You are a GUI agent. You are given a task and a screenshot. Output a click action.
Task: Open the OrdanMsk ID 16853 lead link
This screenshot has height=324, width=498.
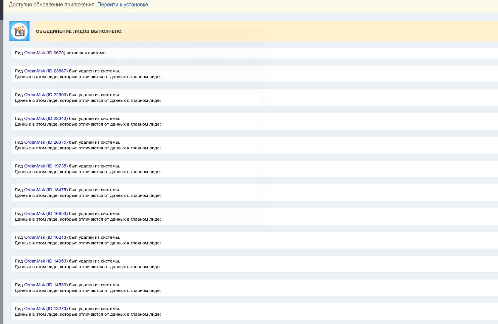coord(46,213)
